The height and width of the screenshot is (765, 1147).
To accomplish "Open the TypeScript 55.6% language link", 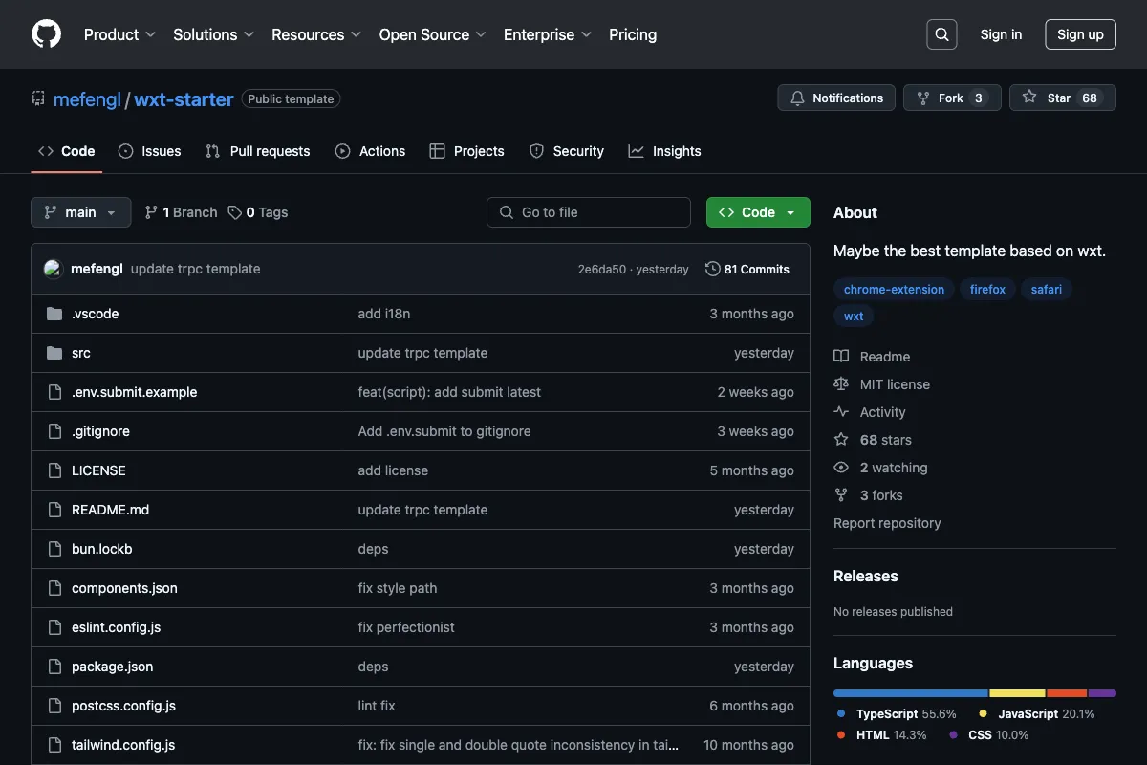I will pyautogui.click(x=897, y=713).
